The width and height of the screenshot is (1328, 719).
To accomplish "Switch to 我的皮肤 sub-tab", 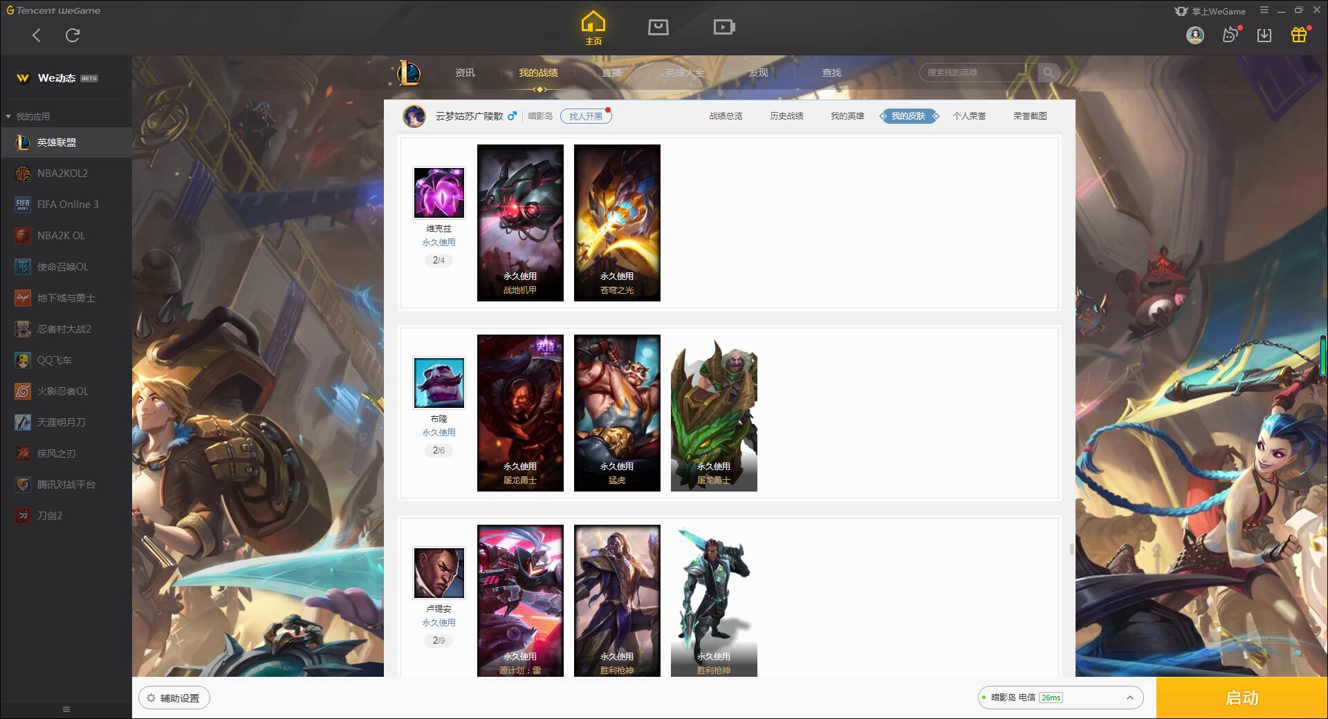I will (909, 116).
